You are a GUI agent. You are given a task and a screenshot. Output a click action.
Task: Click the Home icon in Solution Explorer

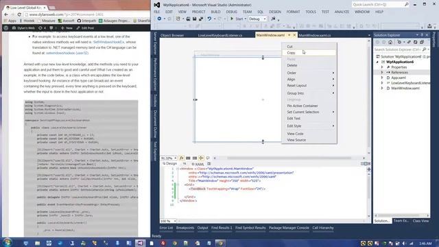click(x=390, y=43)
